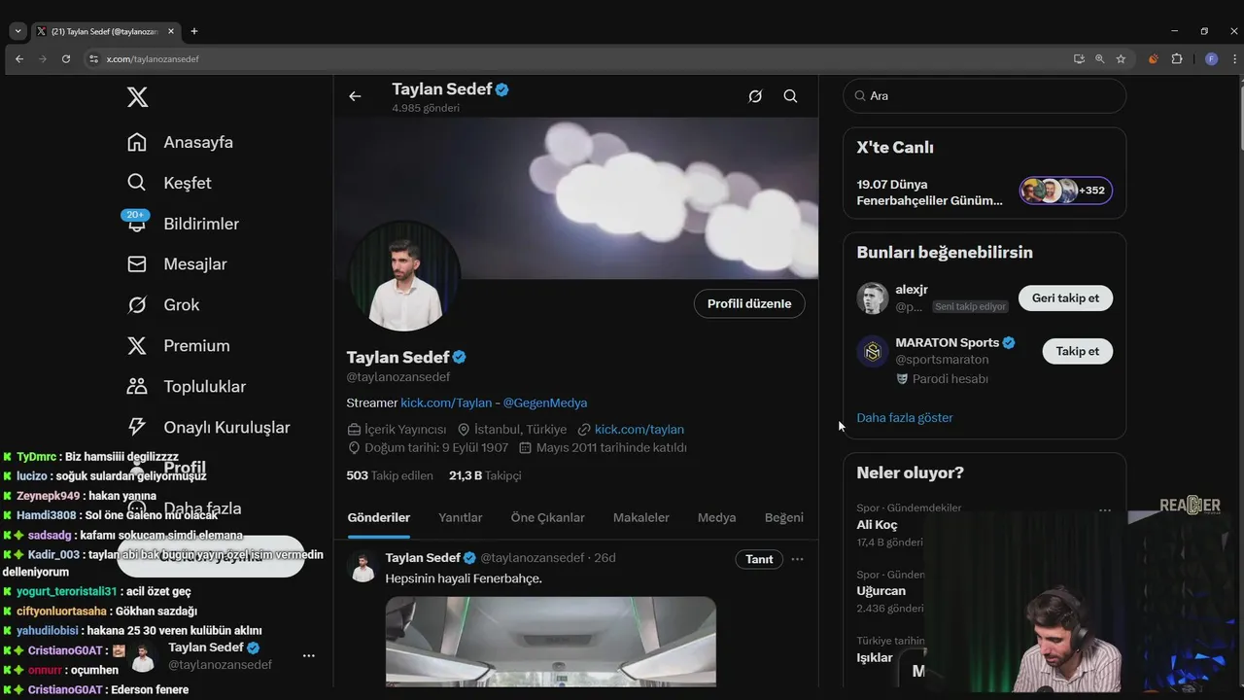Open Grok from sidebar

(x=163, y=305)
